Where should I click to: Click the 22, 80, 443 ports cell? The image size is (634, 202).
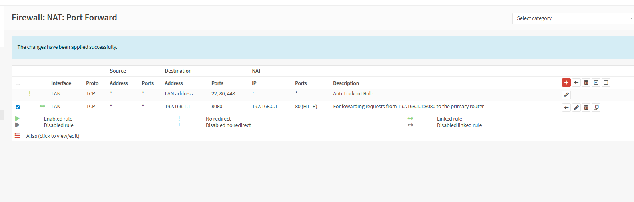pyautogui.click(x=223, y=94)
